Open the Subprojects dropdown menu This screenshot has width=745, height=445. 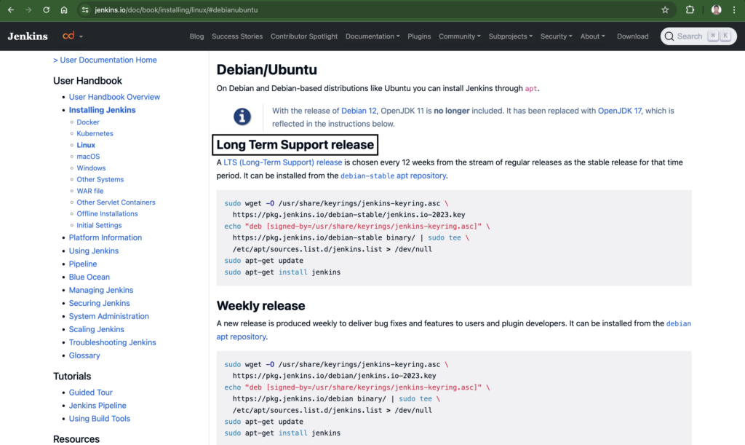point(510,36)
